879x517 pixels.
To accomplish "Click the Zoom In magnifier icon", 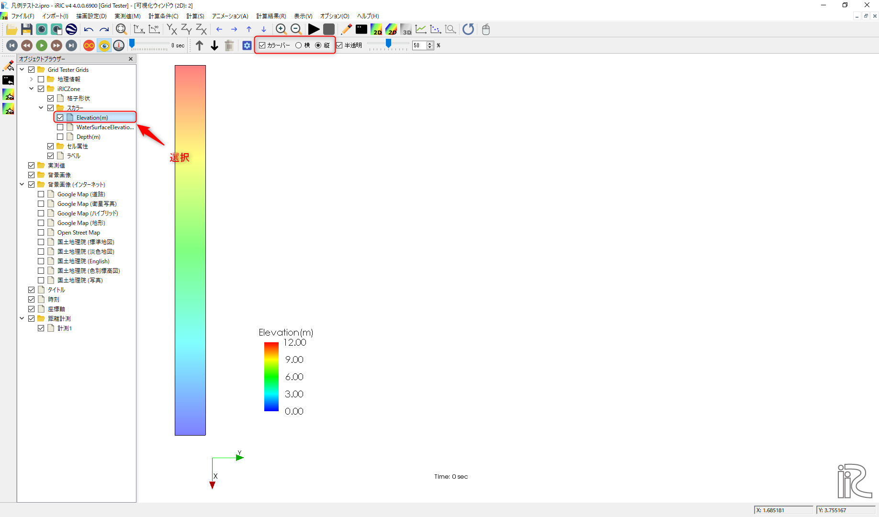I will [281, 29].
